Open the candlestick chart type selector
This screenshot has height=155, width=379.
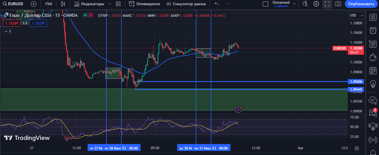63,4
